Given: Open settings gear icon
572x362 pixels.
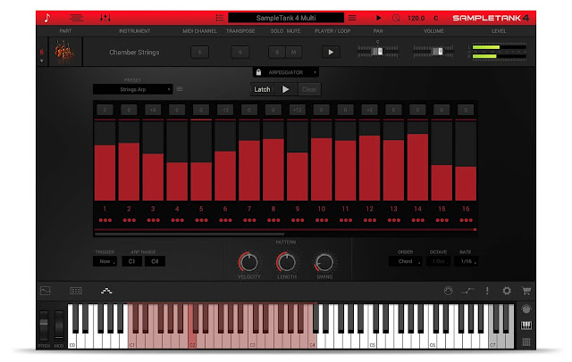Looking at the screenshot, I should pyautogui.click(x=507, y=291).
